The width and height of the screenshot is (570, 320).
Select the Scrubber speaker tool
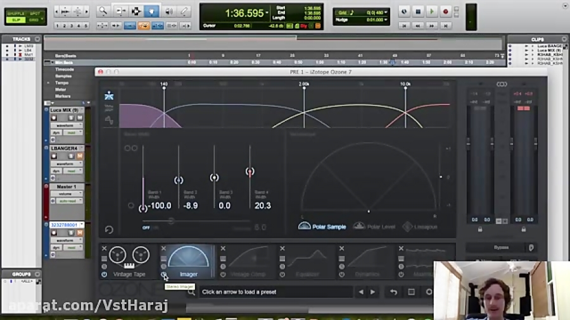pos(168,11)
